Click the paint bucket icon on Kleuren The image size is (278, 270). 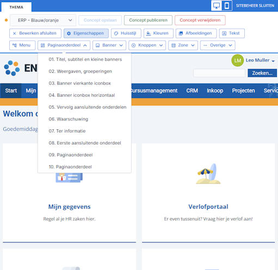click(149, 33)
